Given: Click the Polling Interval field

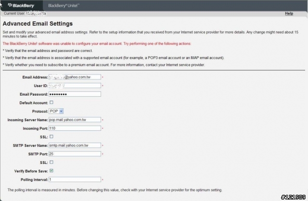Looking at the screenshot, I should [75, 179].
